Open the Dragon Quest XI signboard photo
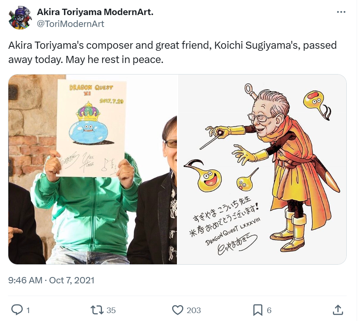 pos(92,169)
